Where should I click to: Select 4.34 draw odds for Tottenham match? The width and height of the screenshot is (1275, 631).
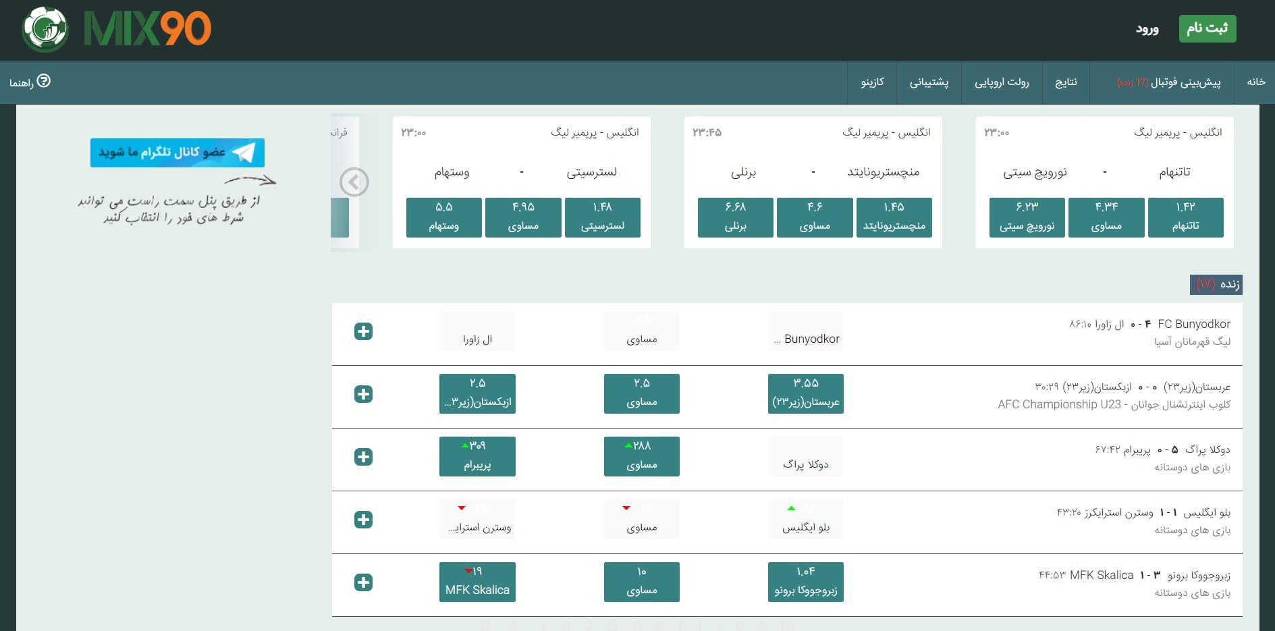coord(1106,217)
